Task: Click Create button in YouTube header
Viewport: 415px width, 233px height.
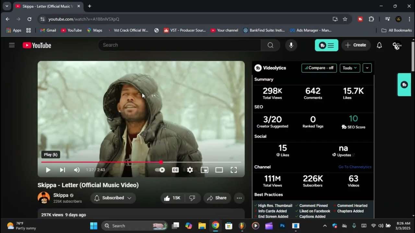Action: [x=356, y=45]
